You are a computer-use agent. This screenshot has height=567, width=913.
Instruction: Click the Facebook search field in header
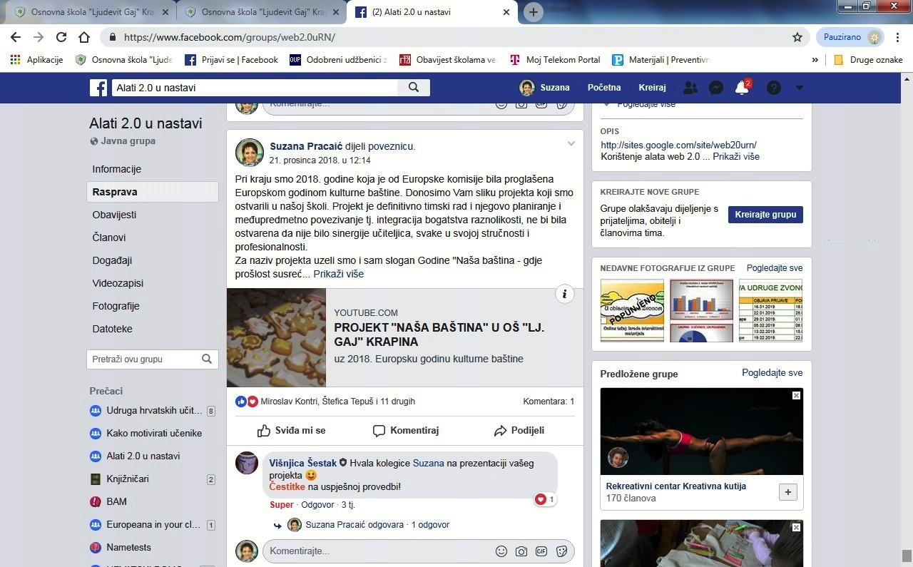(x=255, y=88)
